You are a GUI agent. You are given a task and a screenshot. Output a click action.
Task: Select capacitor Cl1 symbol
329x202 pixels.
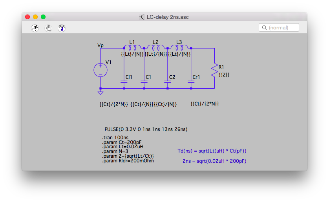tap(124, 82)
